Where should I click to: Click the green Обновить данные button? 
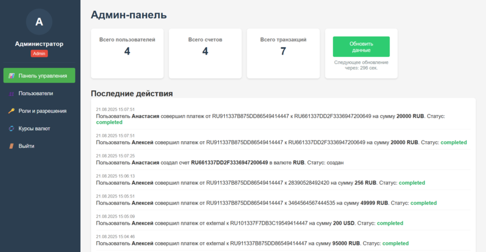tap(361, 47)
